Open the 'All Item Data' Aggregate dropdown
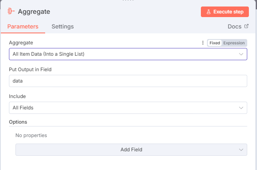The image size is (257, 170). click(122, 54)
